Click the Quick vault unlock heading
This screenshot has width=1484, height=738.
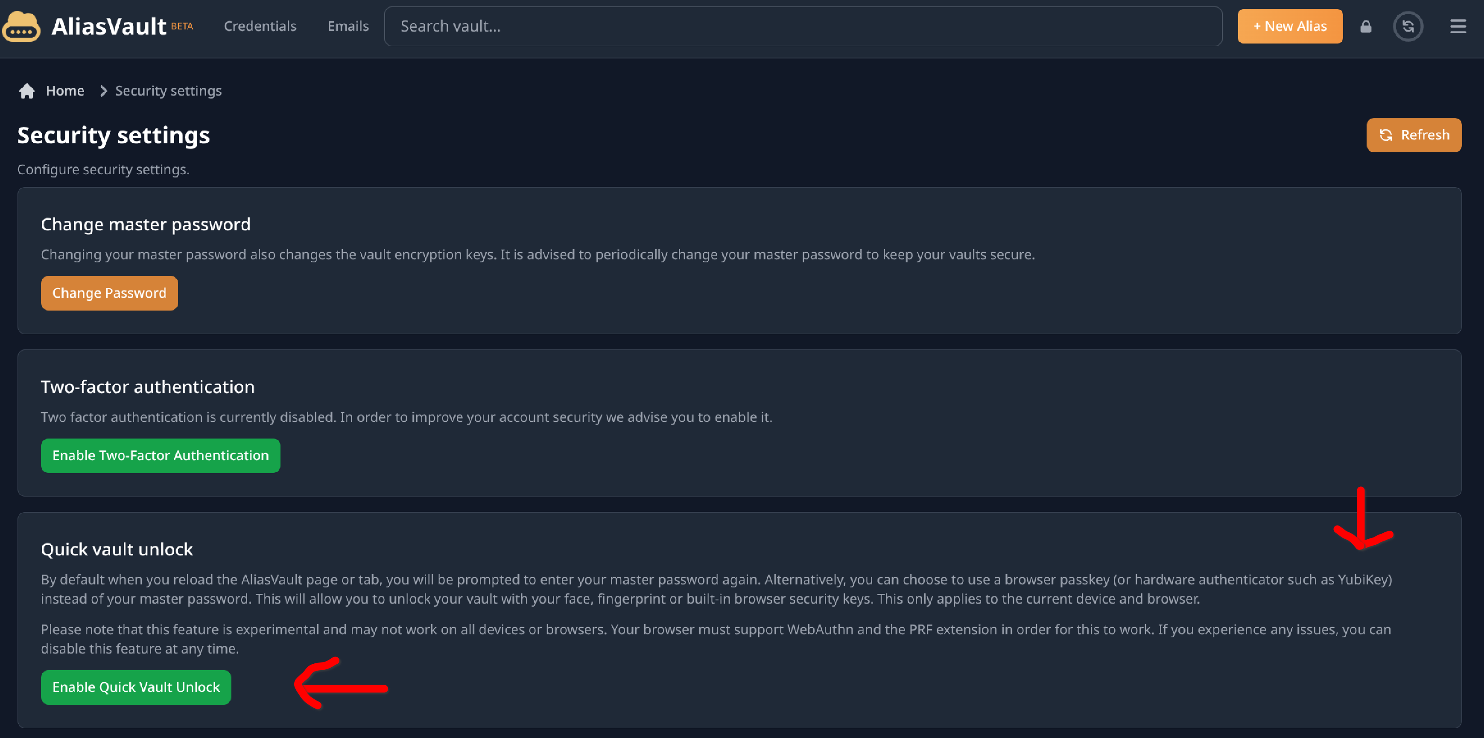coord(117,550)
